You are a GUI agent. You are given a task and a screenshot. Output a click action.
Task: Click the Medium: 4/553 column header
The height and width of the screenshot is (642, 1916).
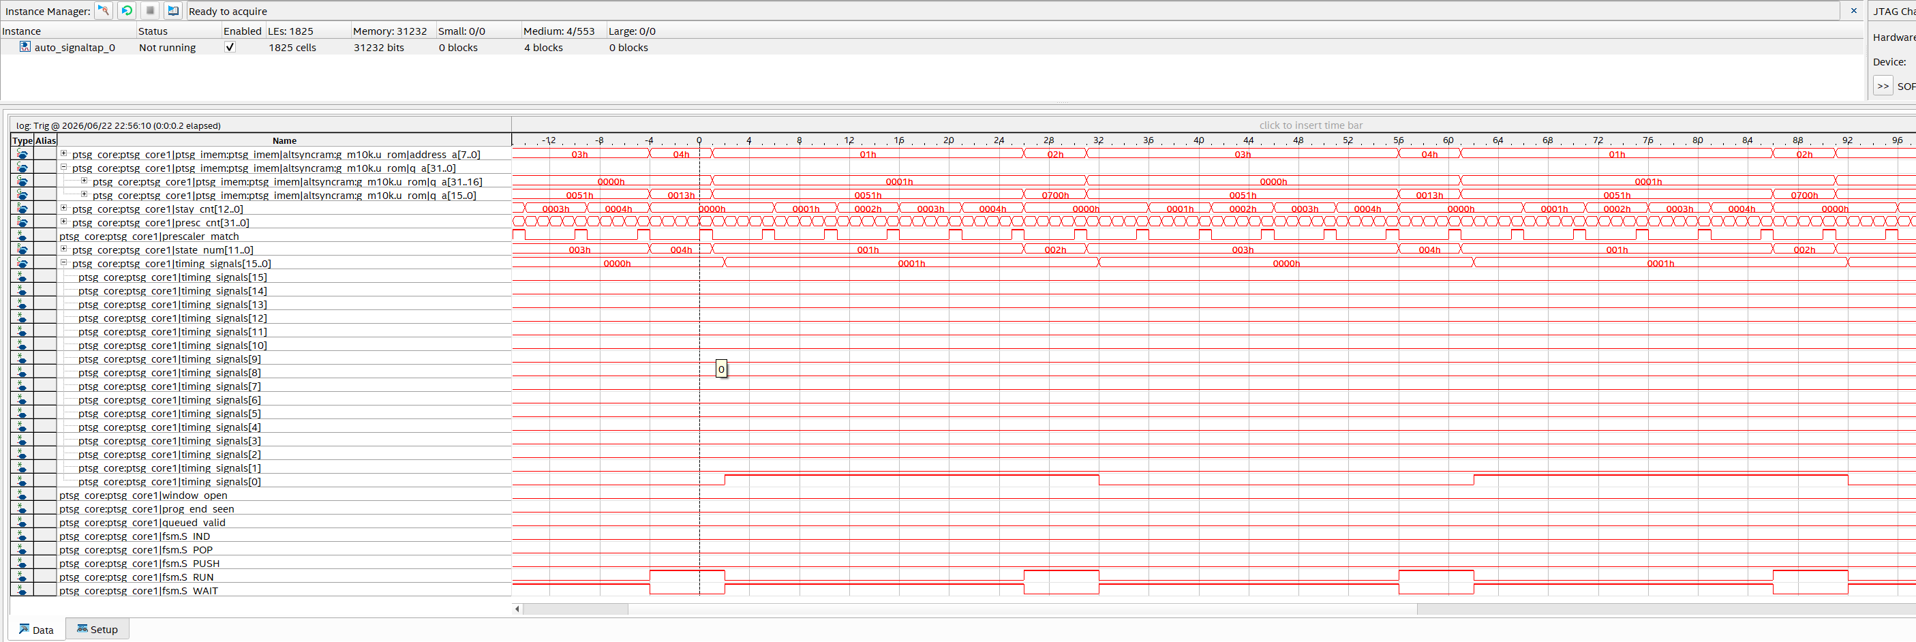tap(564, 31)
